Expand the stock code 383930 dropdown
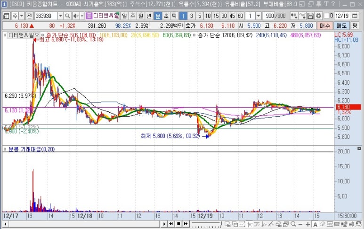 tap(60, 16)
